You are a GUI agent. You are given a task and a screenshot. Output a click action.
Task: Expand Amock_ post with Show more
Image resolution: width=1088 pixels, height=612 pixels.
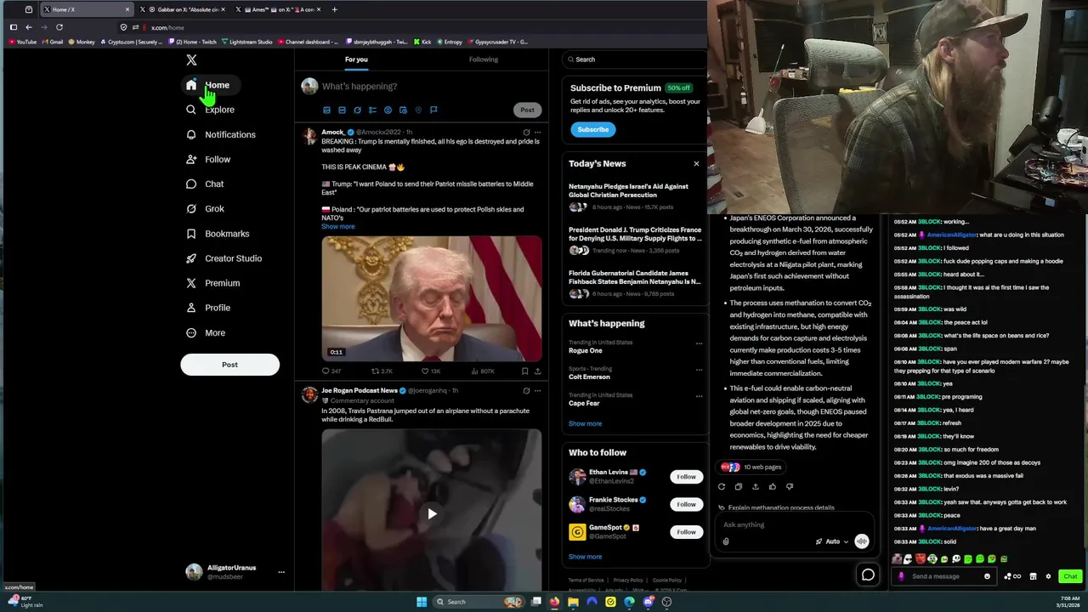point(338,226)
